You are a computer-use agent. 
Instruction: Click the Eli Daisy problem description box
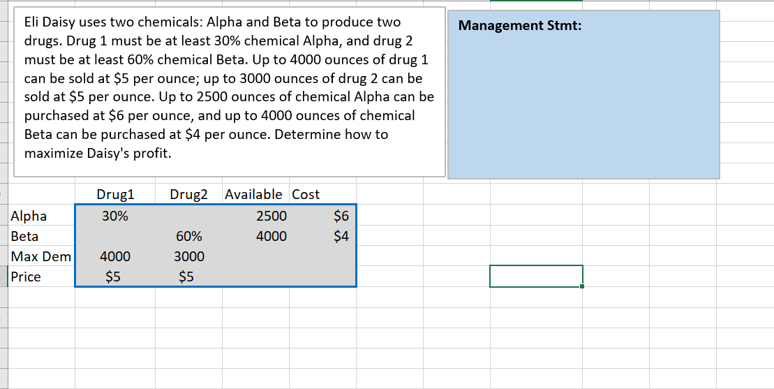(x=230, y=91)
